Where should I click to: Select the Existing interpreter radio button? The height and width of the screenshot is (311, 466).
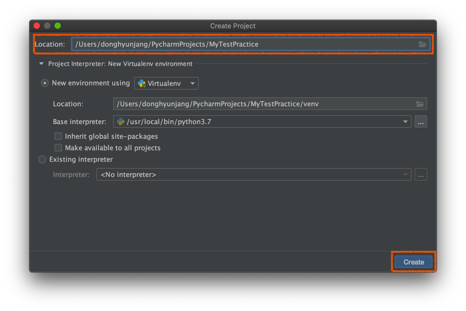point(42,159)
